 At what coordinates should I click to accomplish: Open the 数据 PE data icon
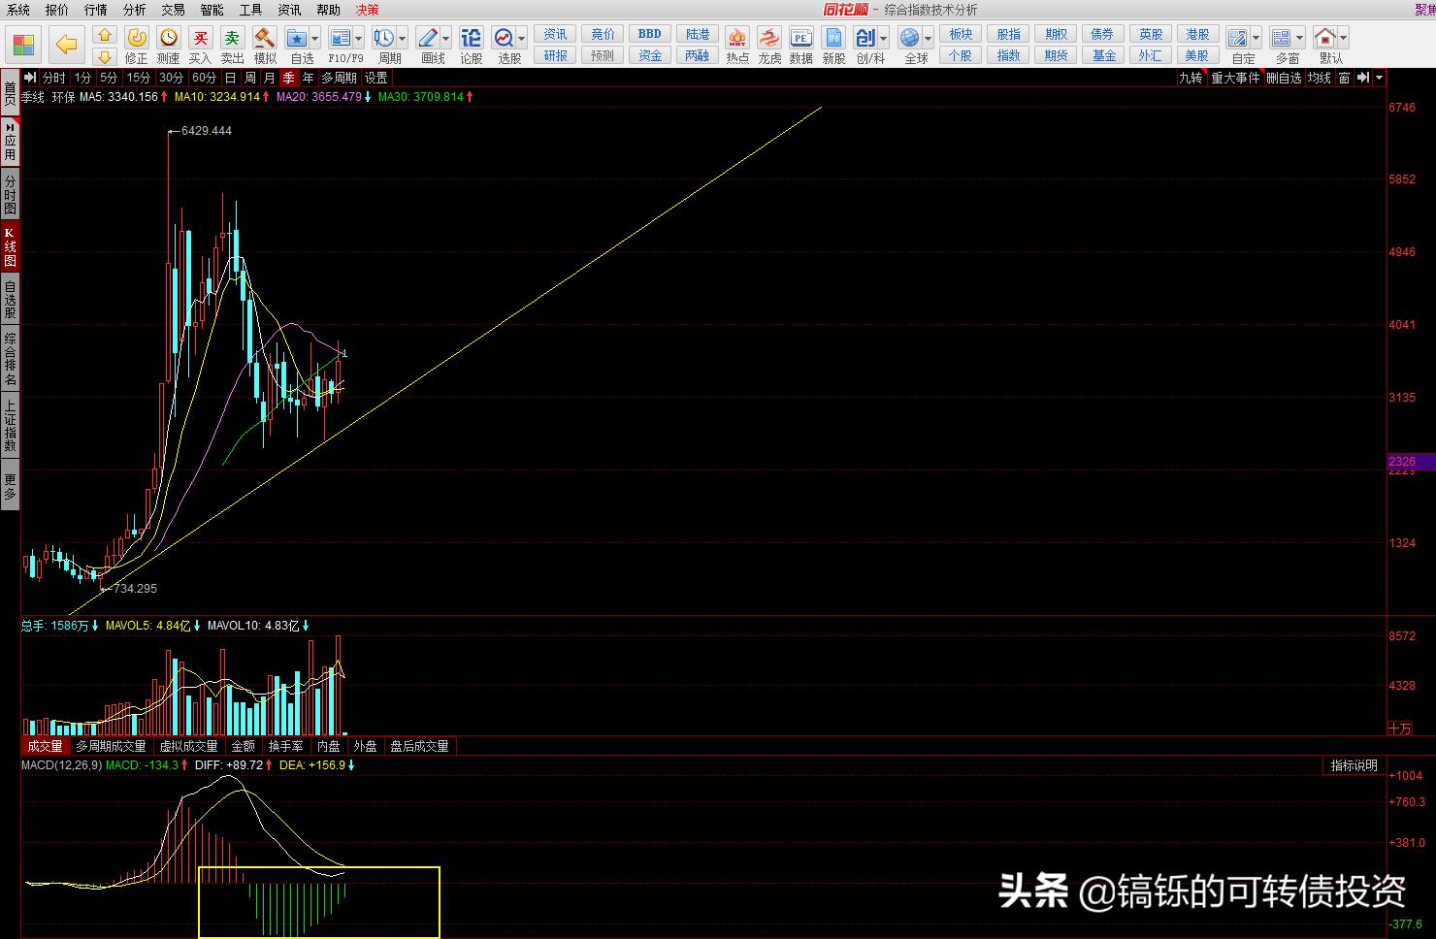(x=801, y=38)
